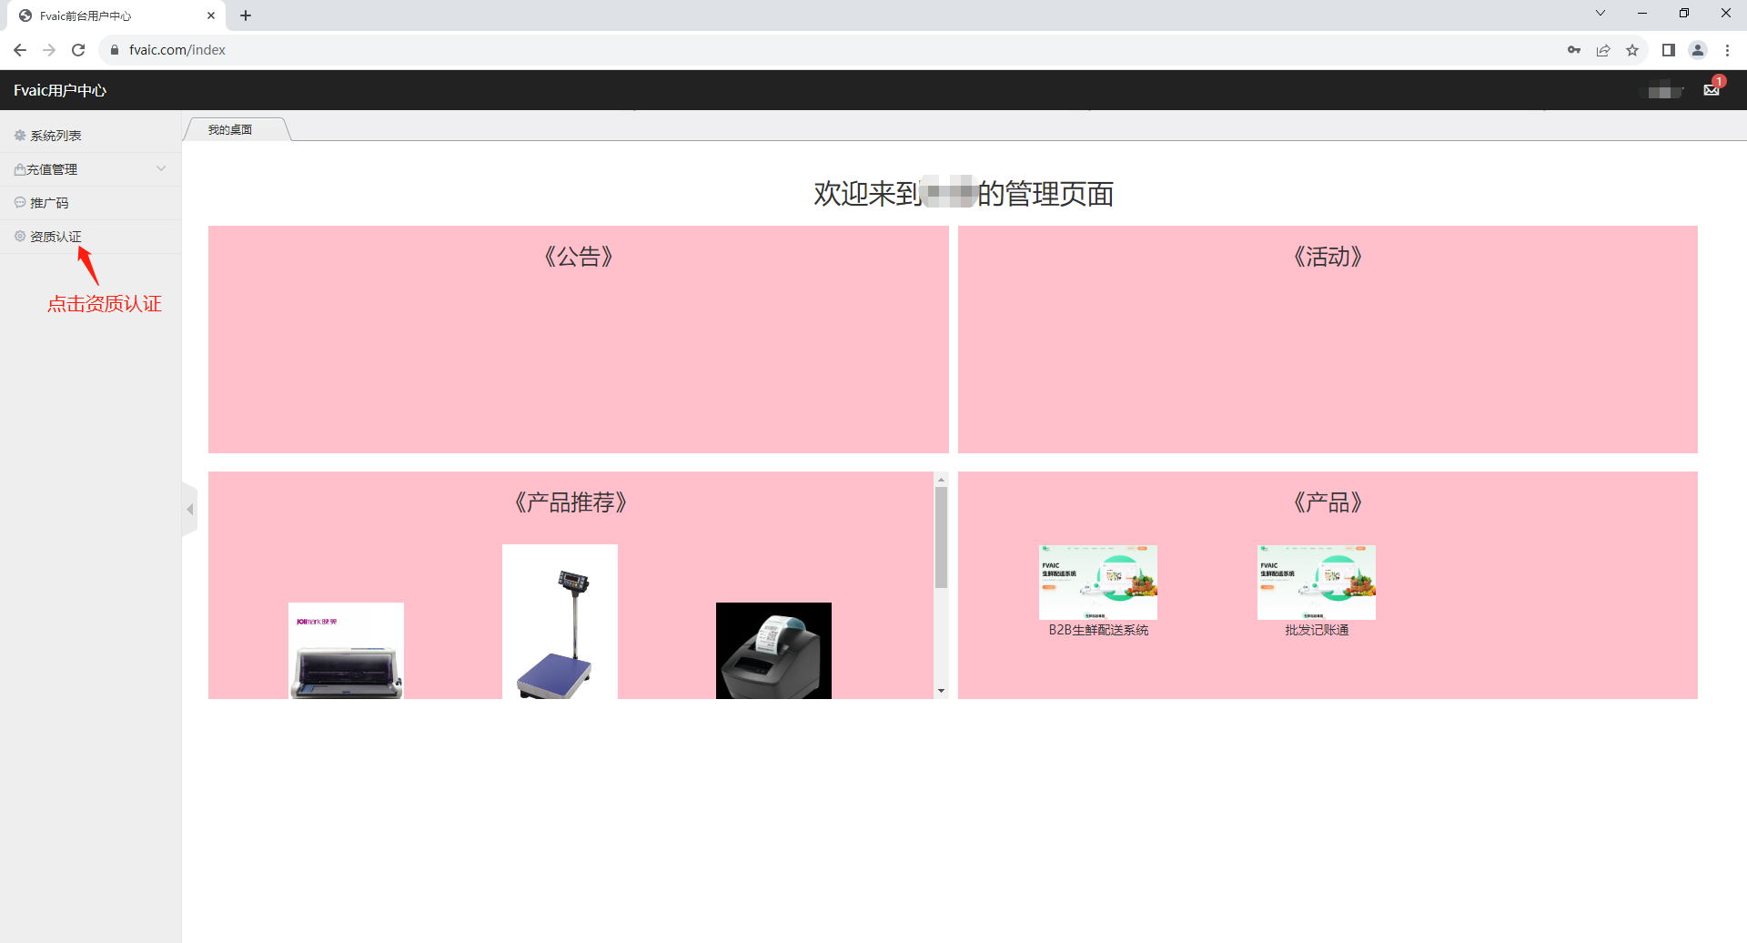This screenshot has height=943, width=1747.
Task: Open browser profile avatar icon
Action: point(1698,50)
